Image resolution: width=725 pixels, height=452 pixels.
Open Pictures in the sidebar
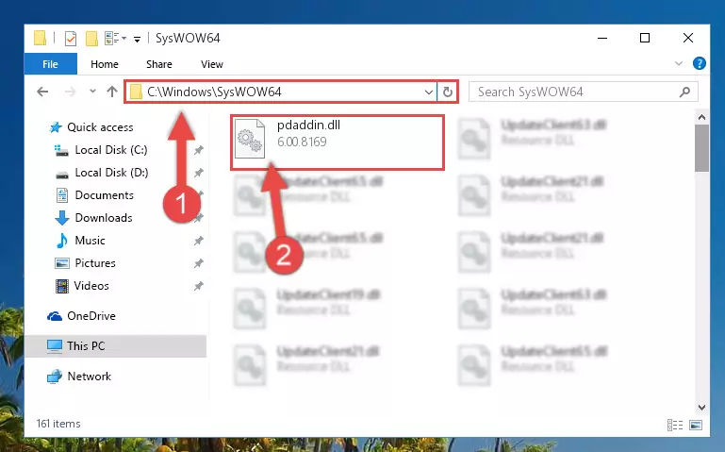[85, 263]
